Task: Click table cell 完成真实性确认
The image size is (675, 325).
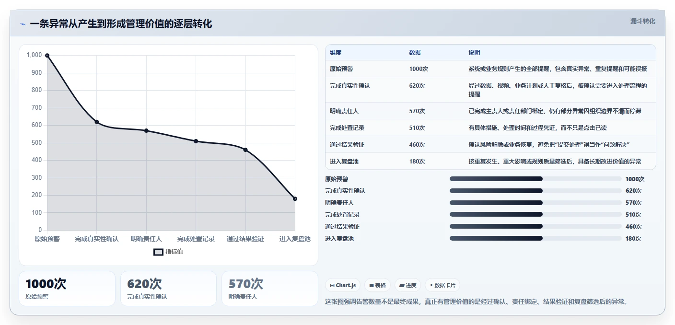Action: 350,86
